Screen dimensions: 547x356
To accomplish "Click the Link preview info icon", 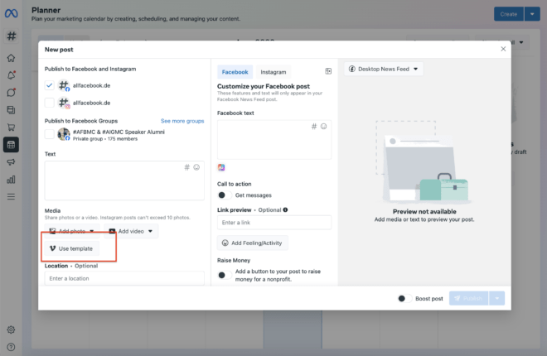I will (285, 209).
